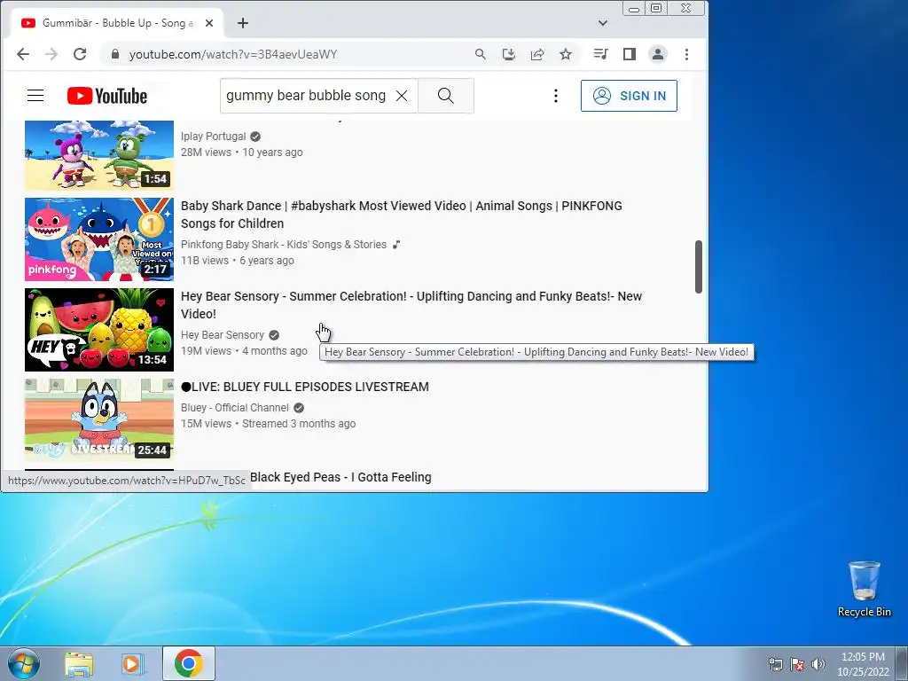Share this page from address bar

click(537, 54)
